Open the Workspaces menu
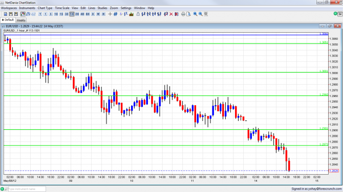 pos(9,8)
